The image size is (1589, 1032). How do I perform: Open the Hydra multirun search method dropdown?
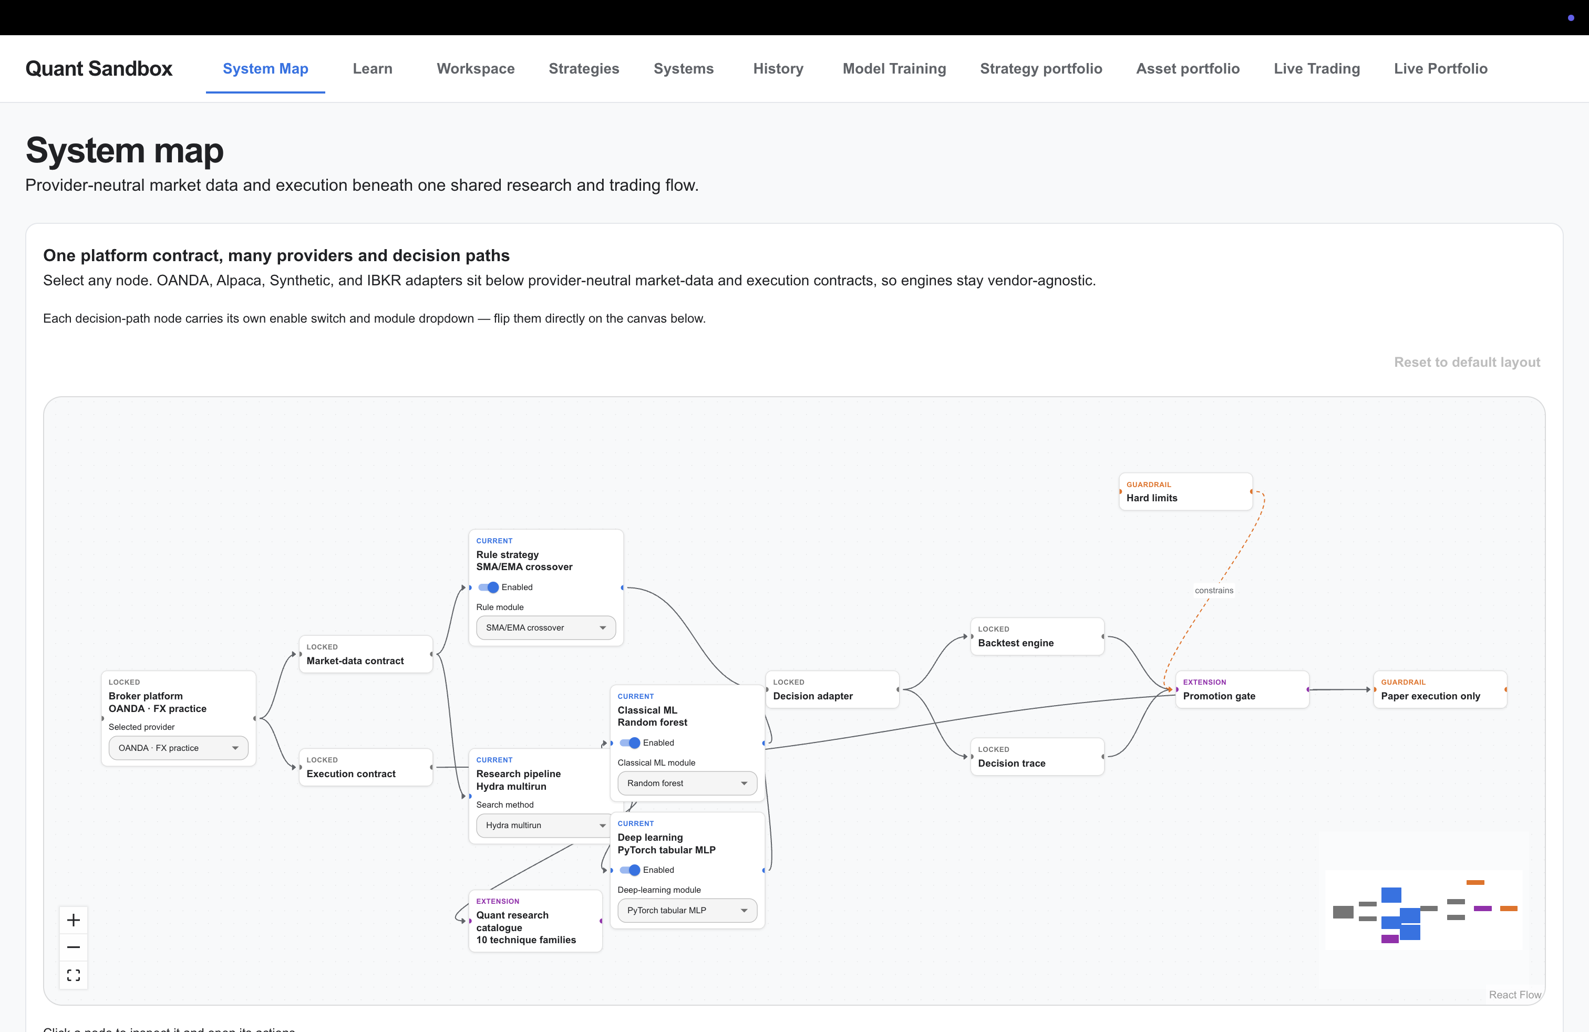542,825
